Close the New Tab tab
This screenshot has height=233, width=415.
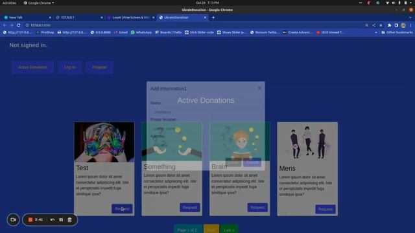click(x=50, y=17)
